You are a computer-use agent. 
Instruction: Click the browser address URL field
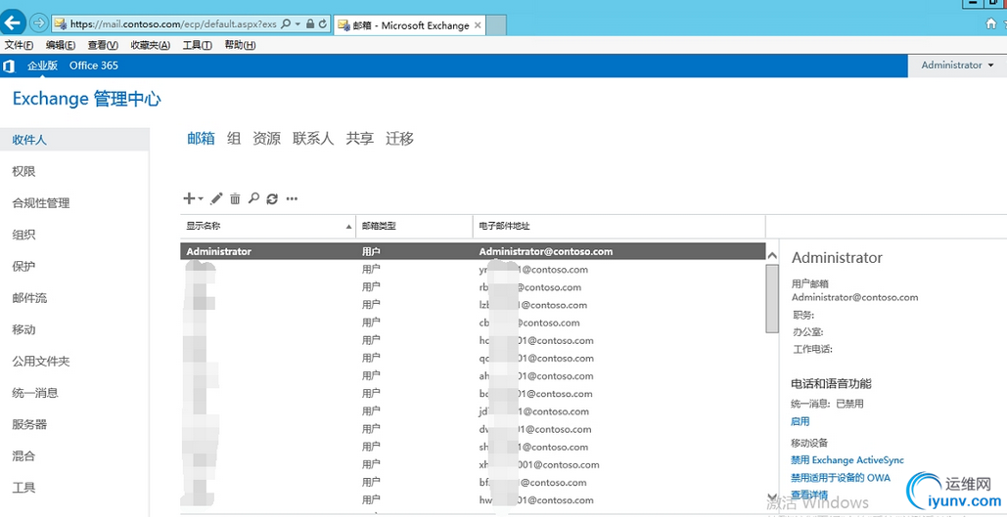[x=173, y=23]
